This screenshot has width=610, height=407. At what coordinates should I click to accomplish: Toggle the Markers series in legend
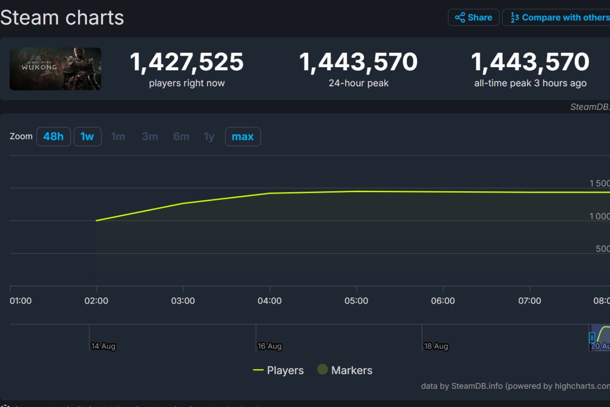345,370
